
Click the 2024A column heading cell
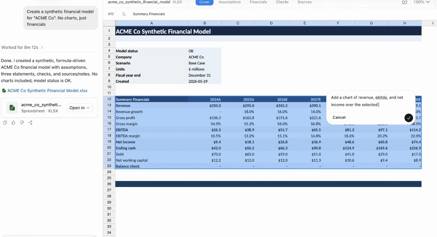[204, 100]
